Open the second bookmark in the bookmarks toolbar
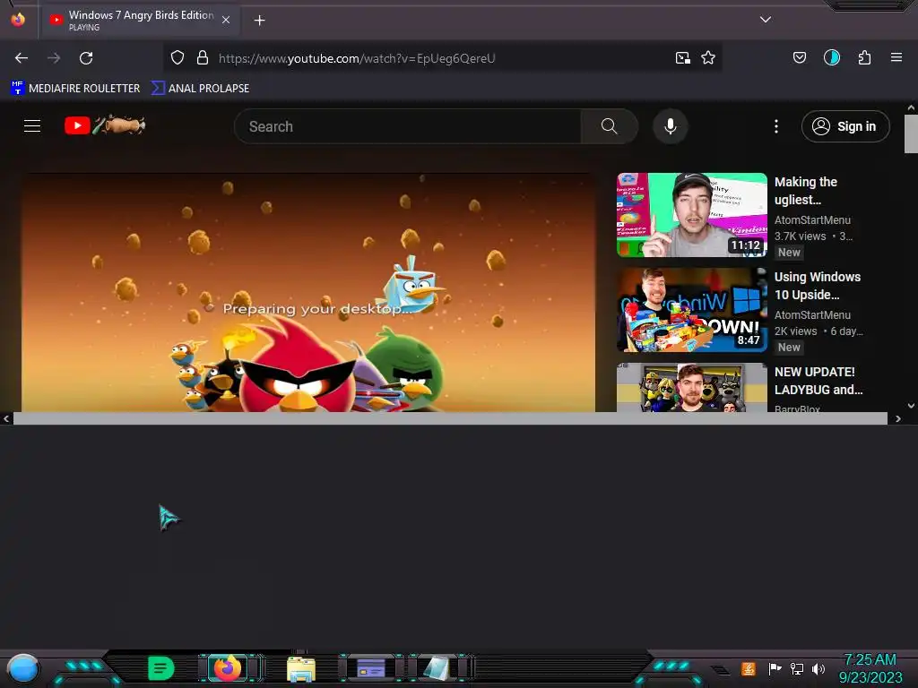 tap(200, 88)
